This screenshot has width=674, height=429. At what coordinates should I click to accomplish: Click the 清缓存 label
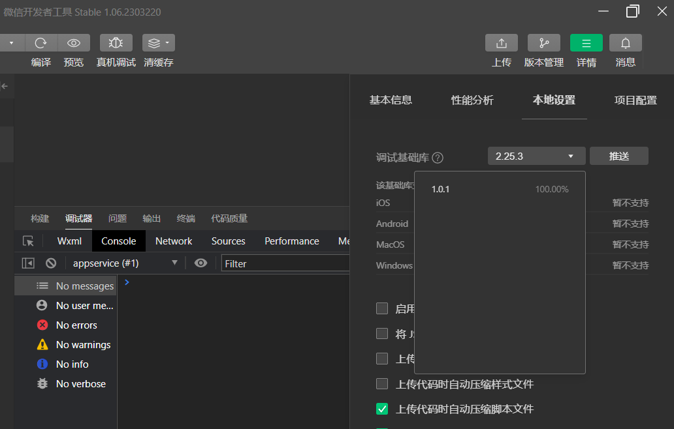pyautogui.click(x=159, y=63)
